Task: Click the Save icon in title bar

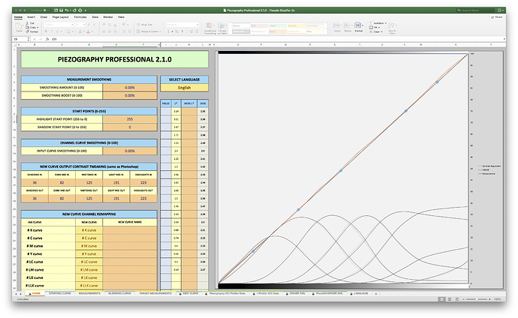Action: click(61, 10)
